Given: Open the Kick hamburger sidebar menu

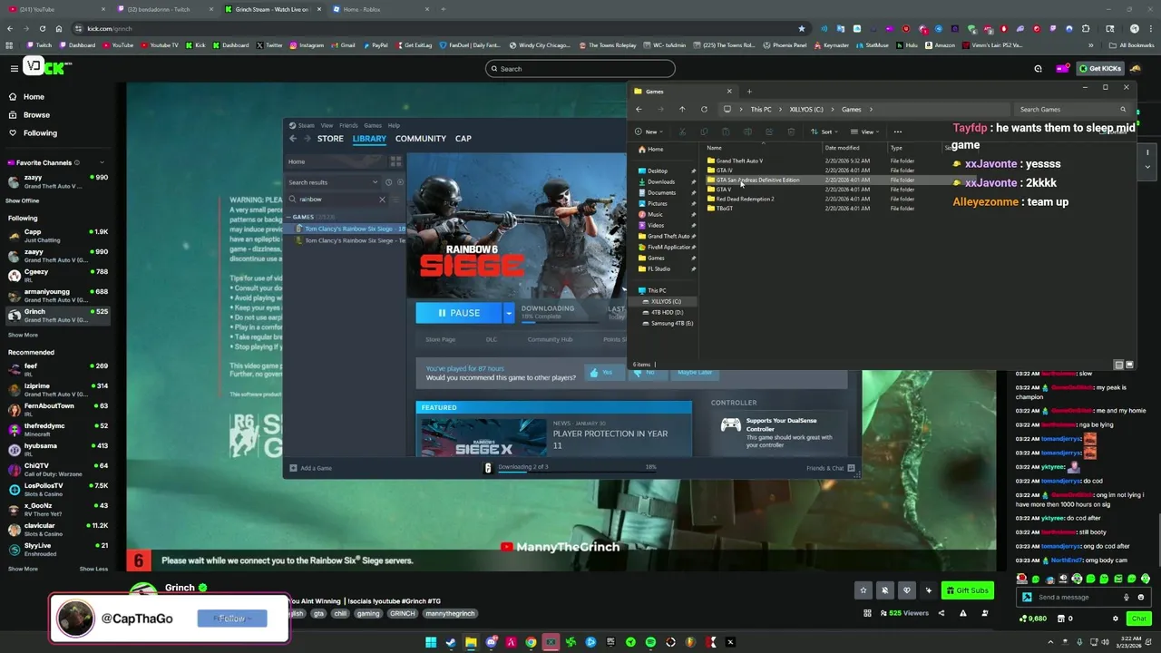Looking at the screenshot, I should (x=14, y=68).
